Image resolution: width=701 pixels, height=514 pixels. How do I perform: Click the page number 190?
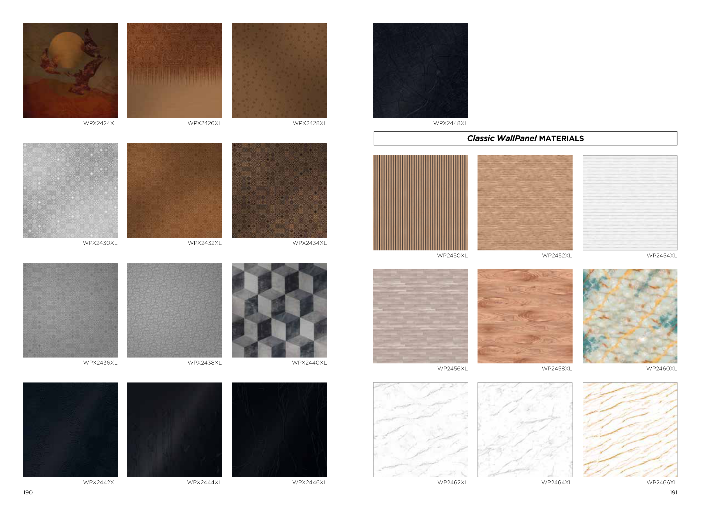(28, 492)
